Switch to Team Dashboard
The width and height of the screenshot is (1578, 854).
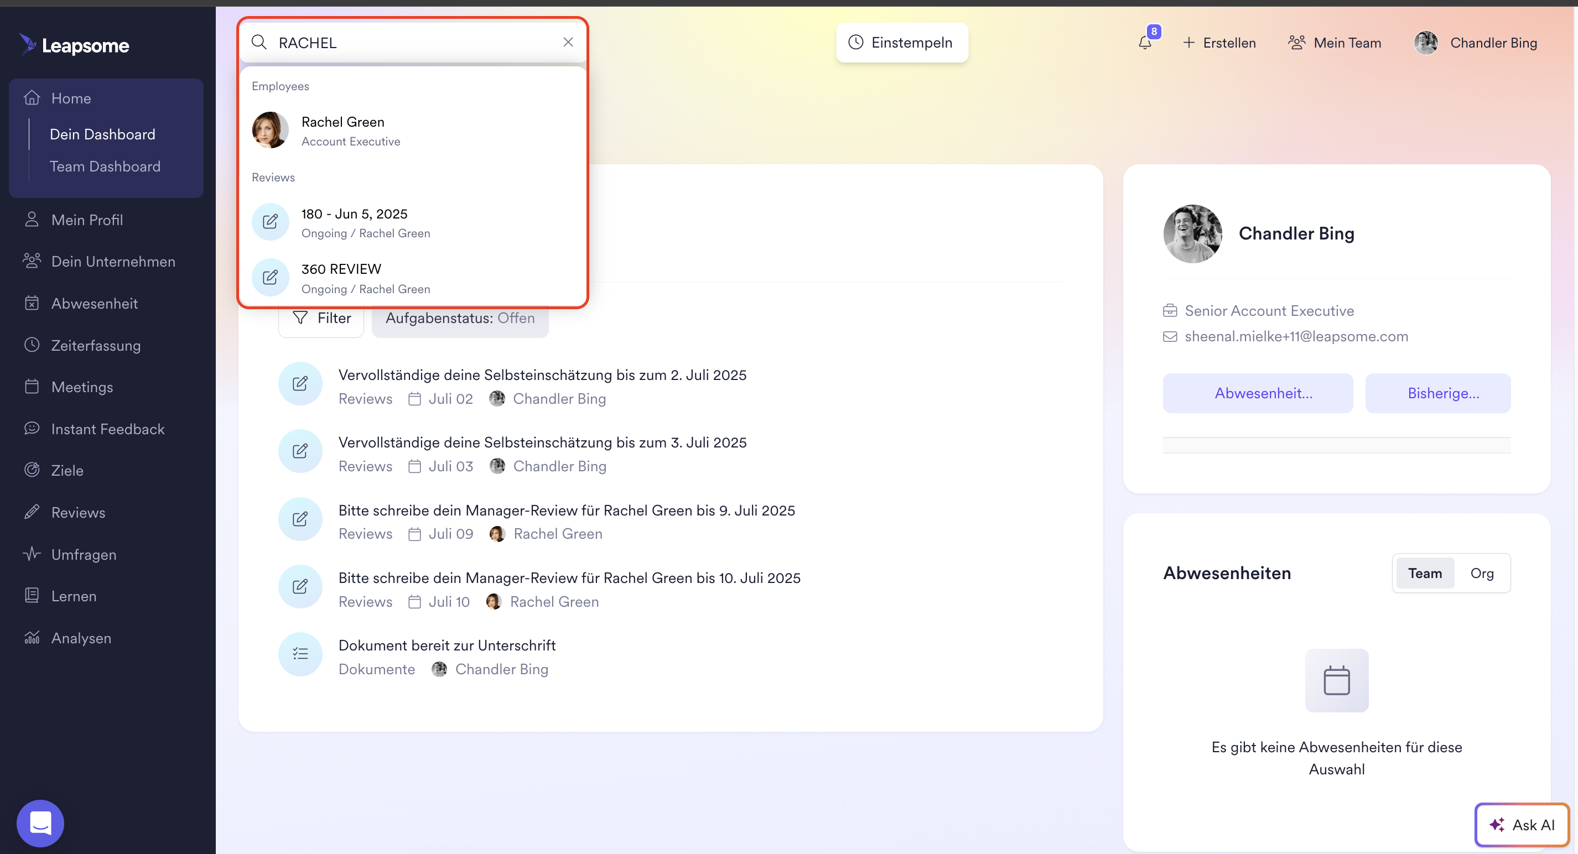click(x=105, y=166)
